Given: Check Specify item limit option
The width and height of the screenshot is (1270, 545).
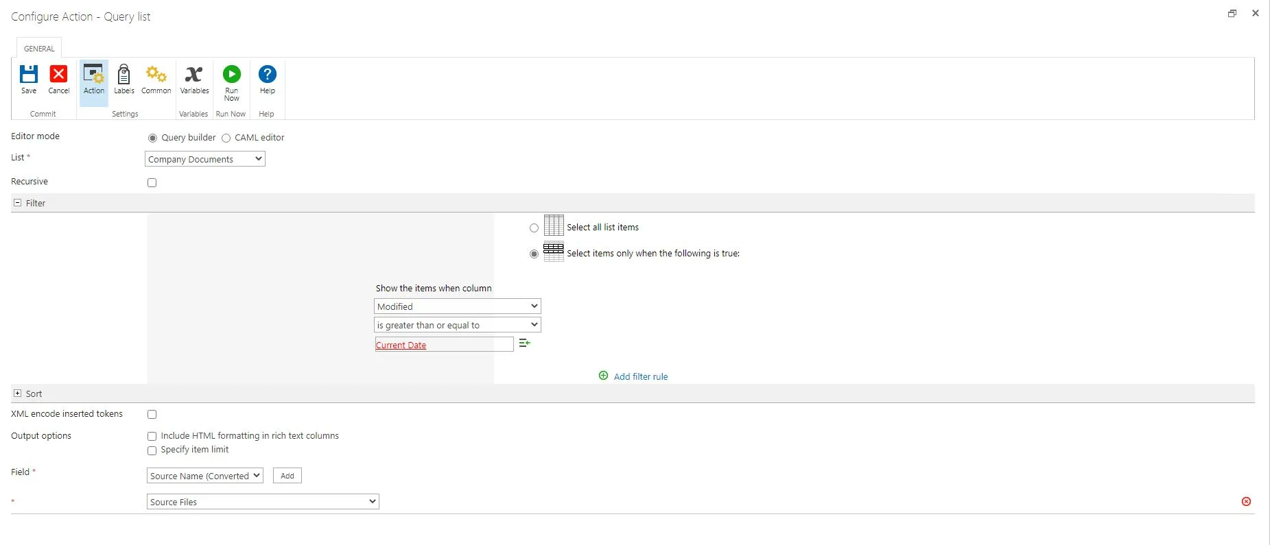Looking at the screenshot, I should coord(152,450).
